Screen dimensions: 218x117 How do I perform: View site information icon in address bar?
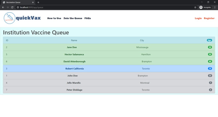(x=18, y=7)
